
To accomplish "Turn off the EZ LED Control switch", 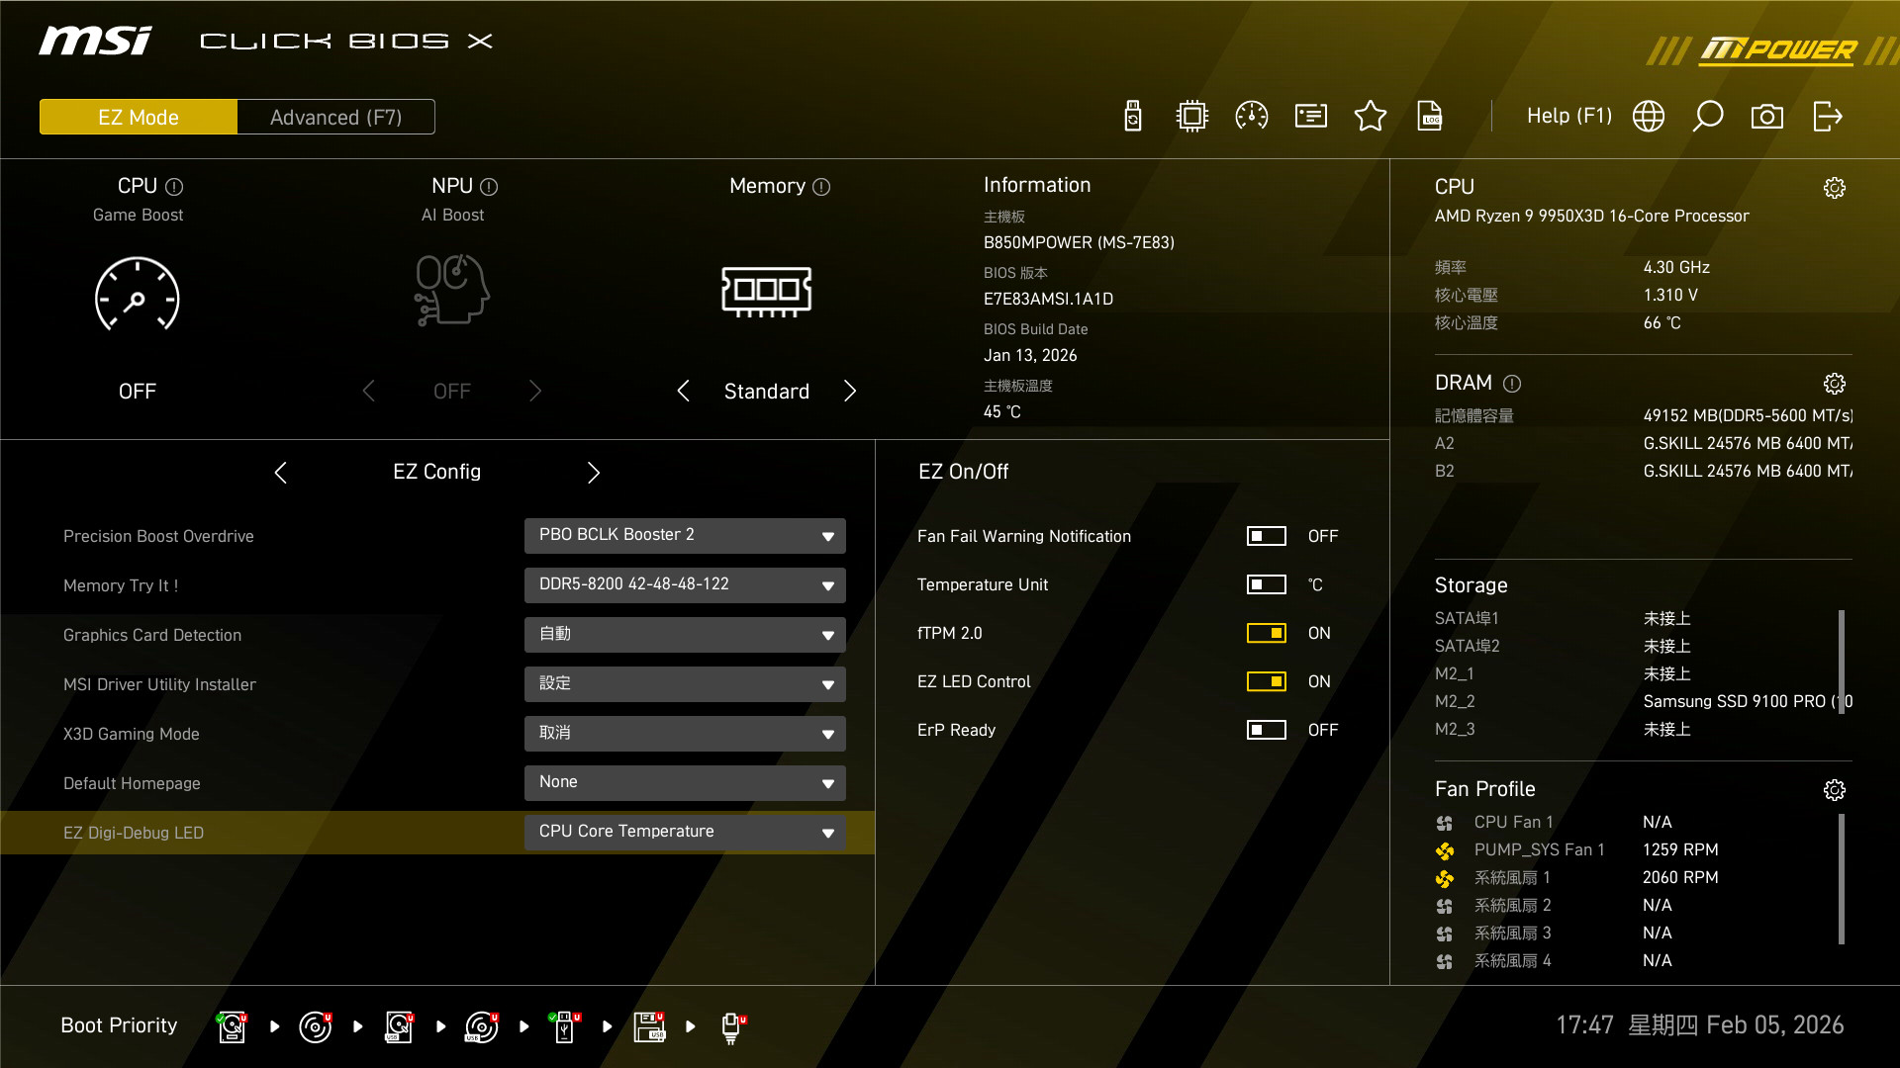I will click(1266, 681).
